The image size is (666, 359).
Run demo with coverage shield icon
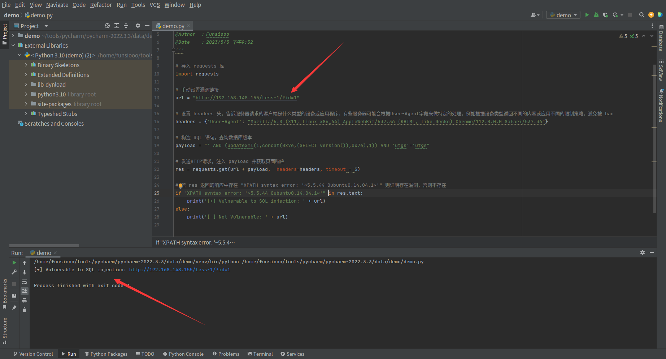click(605, 15)
